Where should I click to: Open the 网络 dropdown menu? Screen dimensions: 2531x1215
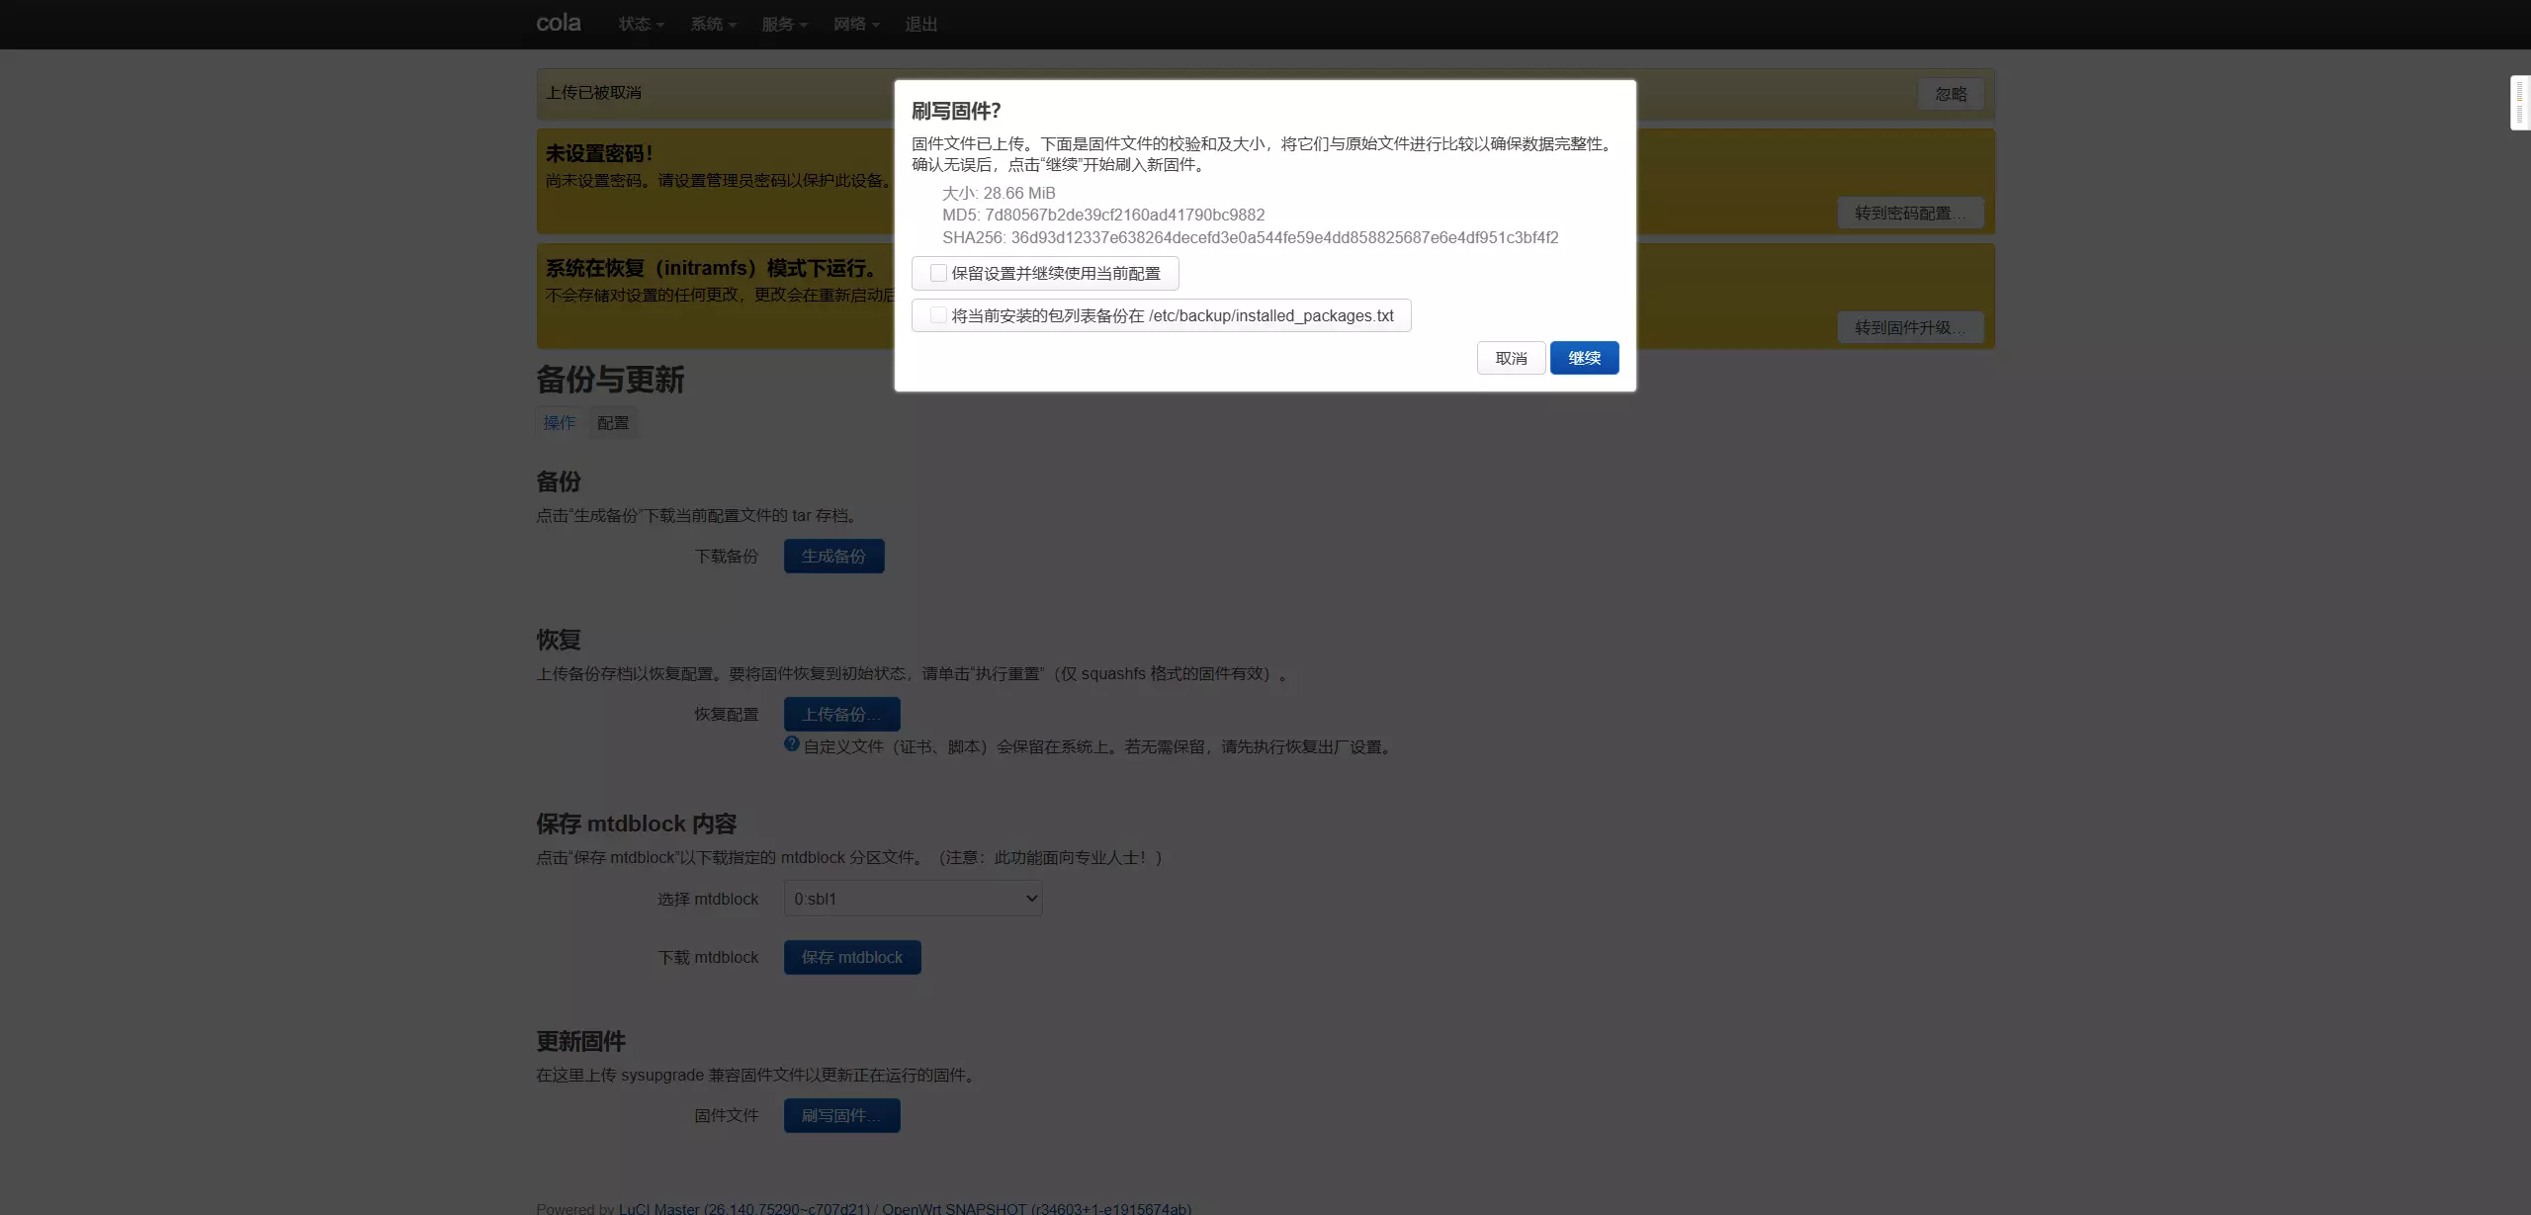coord(856,24)
